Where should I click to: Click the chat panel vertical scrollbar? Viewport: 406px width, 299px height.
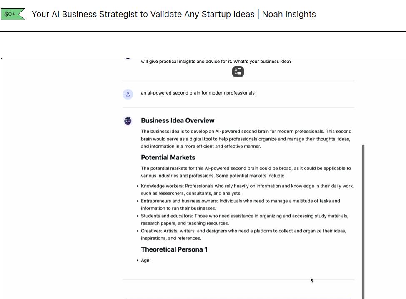pos(363,222)
